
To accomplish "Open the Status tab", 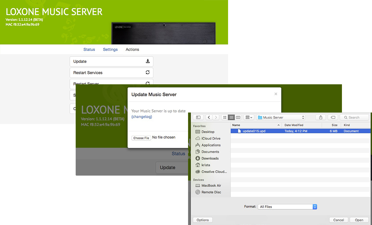I will coord(89,49).
